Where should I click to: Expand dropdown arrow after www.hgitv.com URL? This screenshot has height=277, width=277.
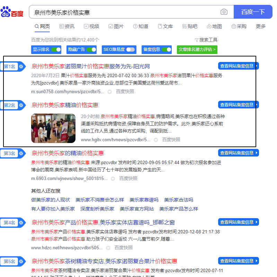pyautogui.click(x=156, y=140)
